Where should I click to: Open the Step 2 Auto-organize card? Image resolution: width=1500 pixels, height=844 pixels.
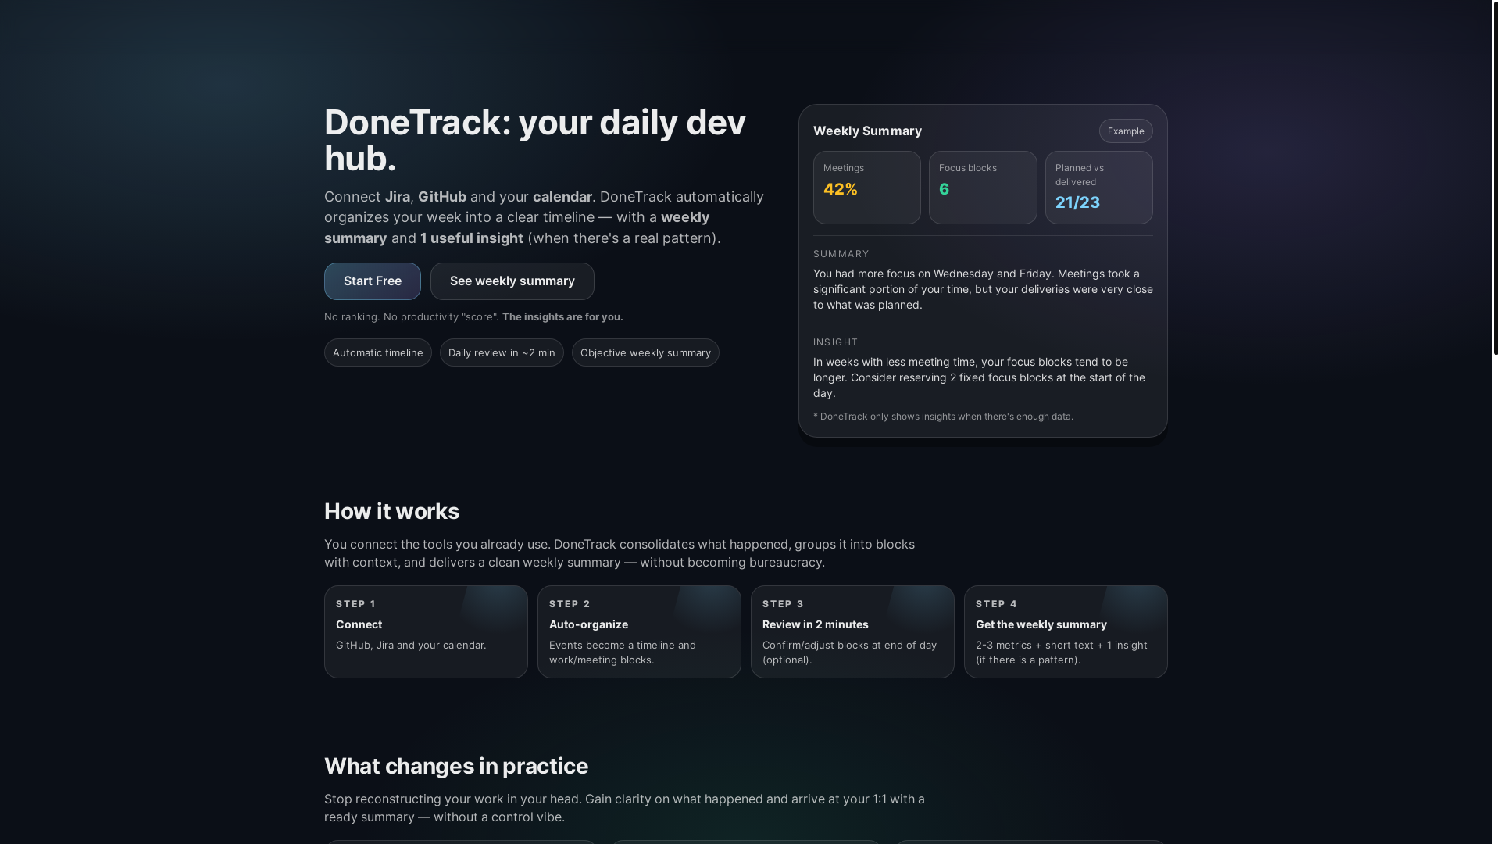(639, 631)
